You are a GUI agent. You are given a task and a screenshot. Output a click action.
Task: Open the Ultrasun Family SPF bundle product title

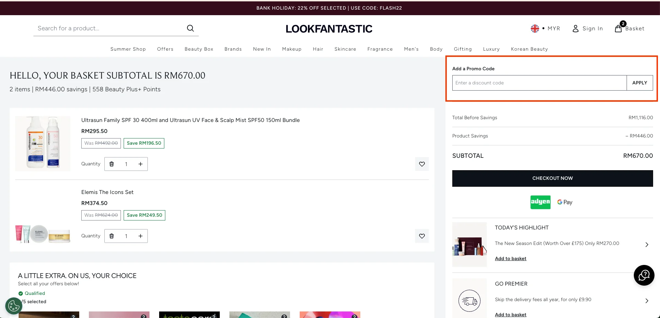click(190, 120)
